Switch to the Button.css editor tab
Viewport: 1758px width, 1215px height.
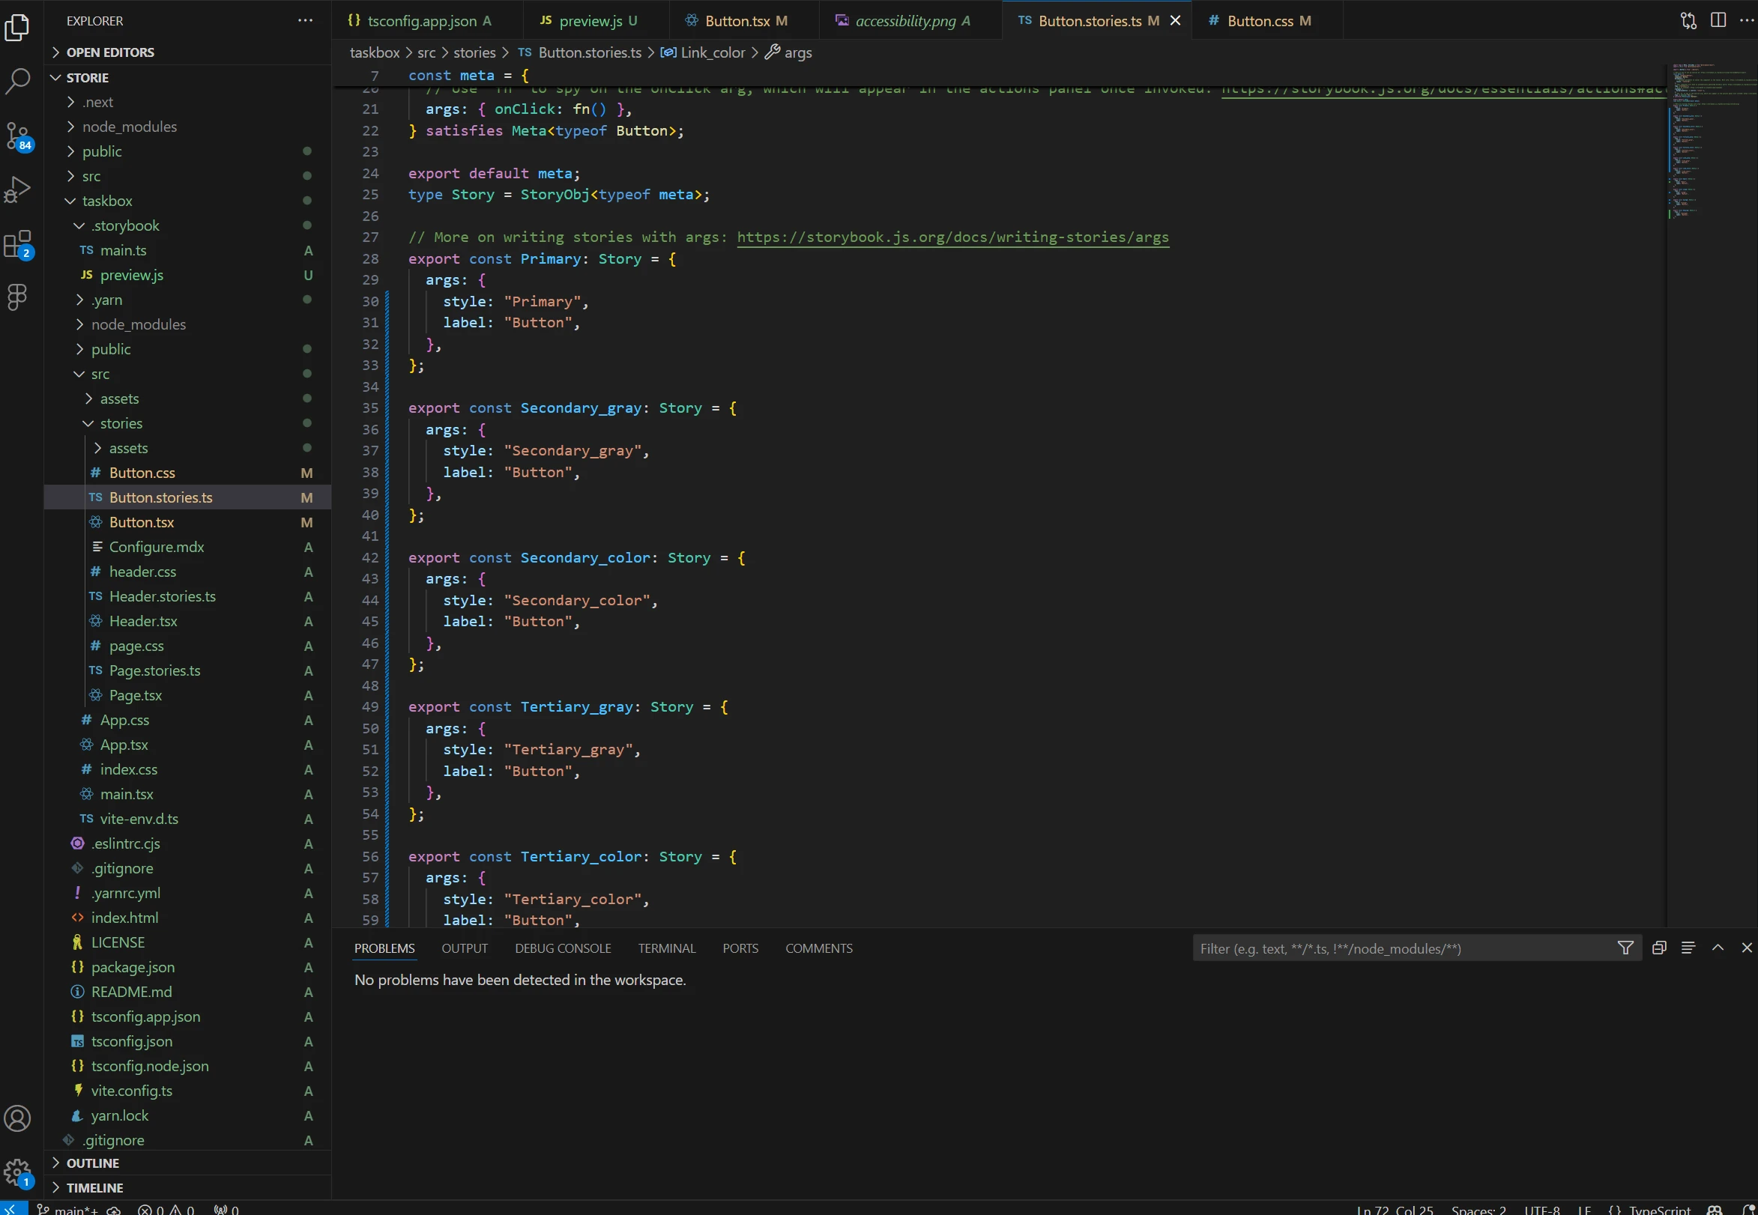(1267, 20)
